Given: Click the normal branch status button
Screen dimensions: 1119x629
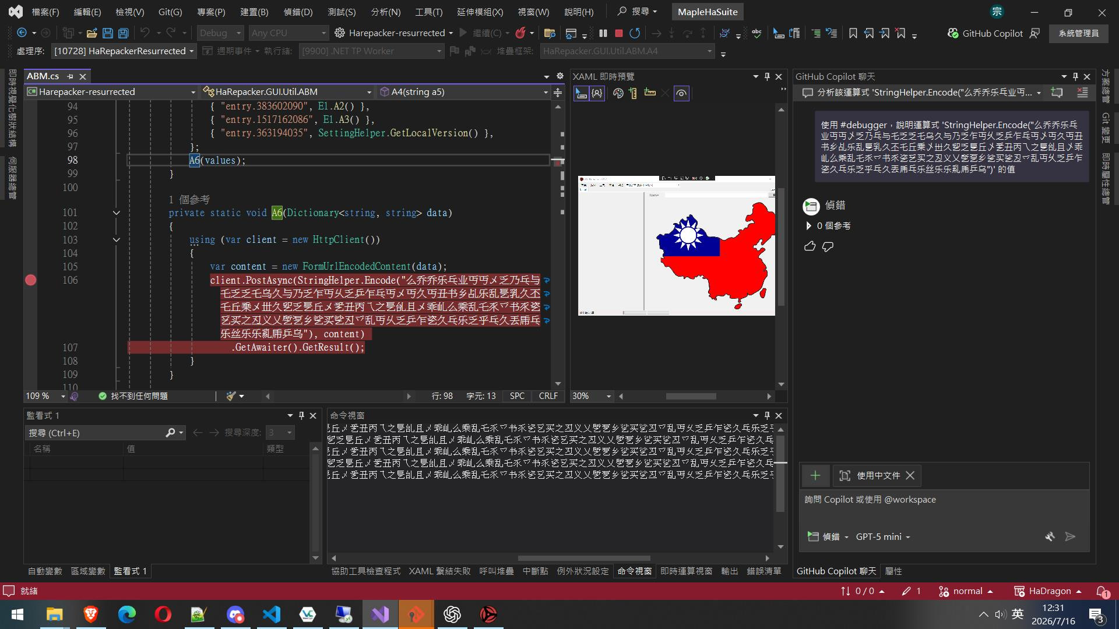Looking at the screenshot, I should (x=965, y=591).
